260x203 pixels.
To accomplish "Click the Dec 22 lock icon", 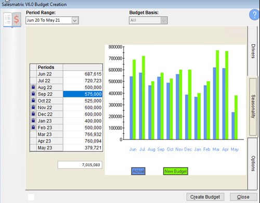I will pos(33,114).
